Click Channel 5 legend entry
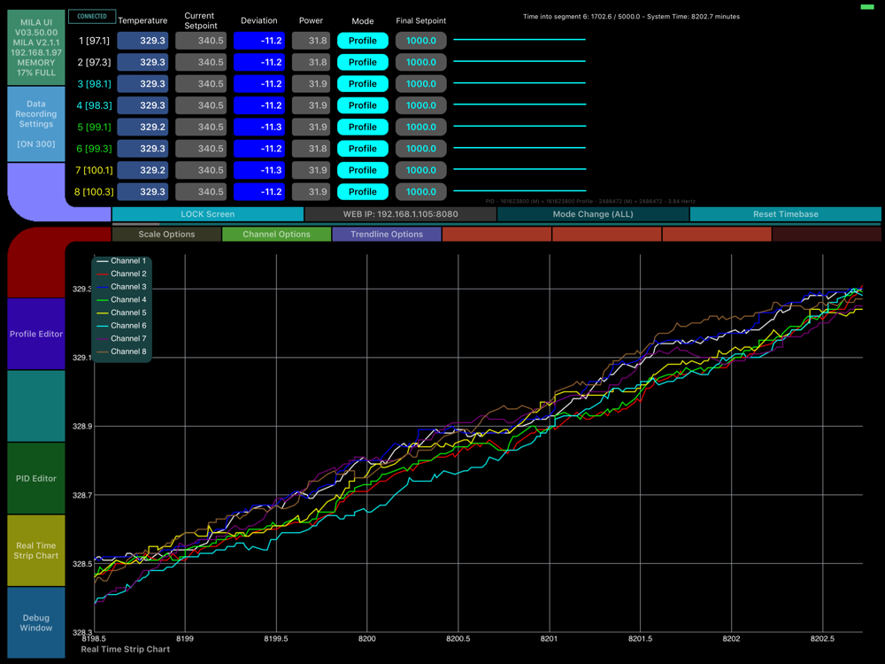 click(x=121, y=313)
